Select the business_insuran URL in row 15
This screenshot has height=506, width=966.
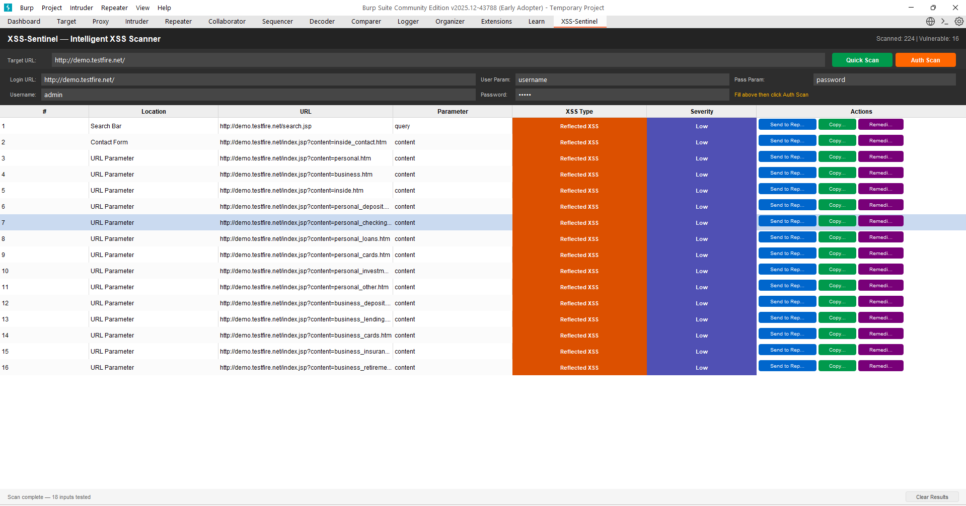click(x=305, y=352)
